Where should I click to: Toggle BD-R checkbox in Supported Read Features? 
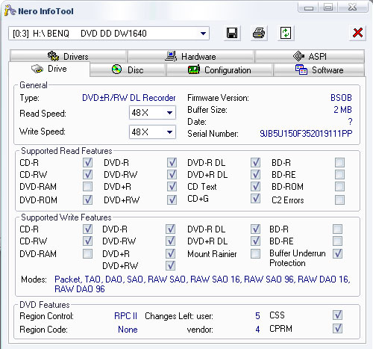[x=339, y=163]
